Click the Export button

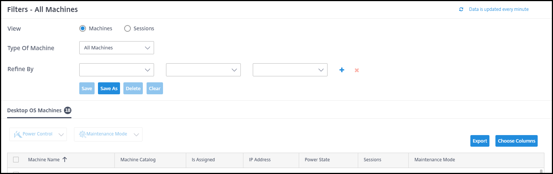click(x=480, y=141)
